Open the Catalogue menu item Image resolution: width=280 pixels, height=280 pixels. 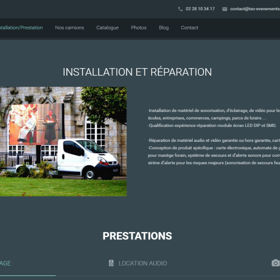107,28
